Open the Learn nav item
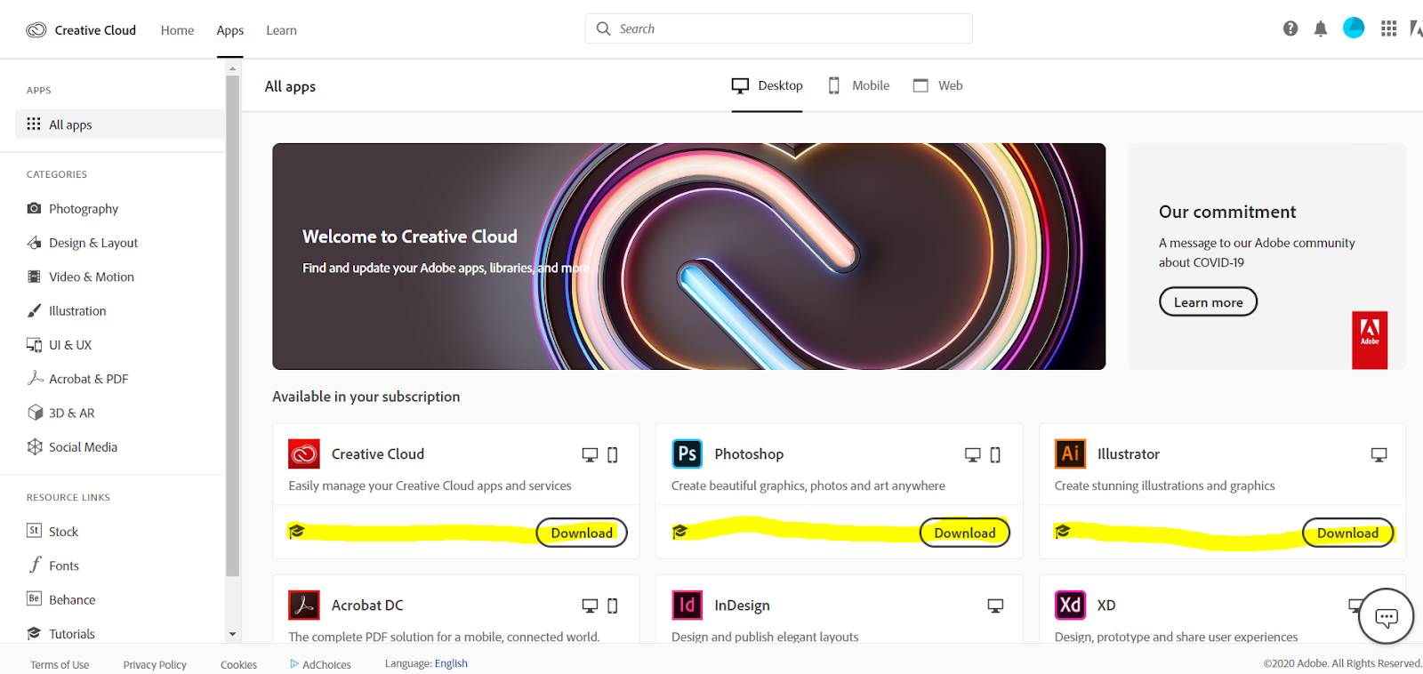Screen dimensions: 1423x674 click(281, 30)
